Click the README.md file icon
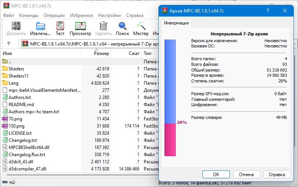The image size is (298, 187). click(x=5, y=104)
